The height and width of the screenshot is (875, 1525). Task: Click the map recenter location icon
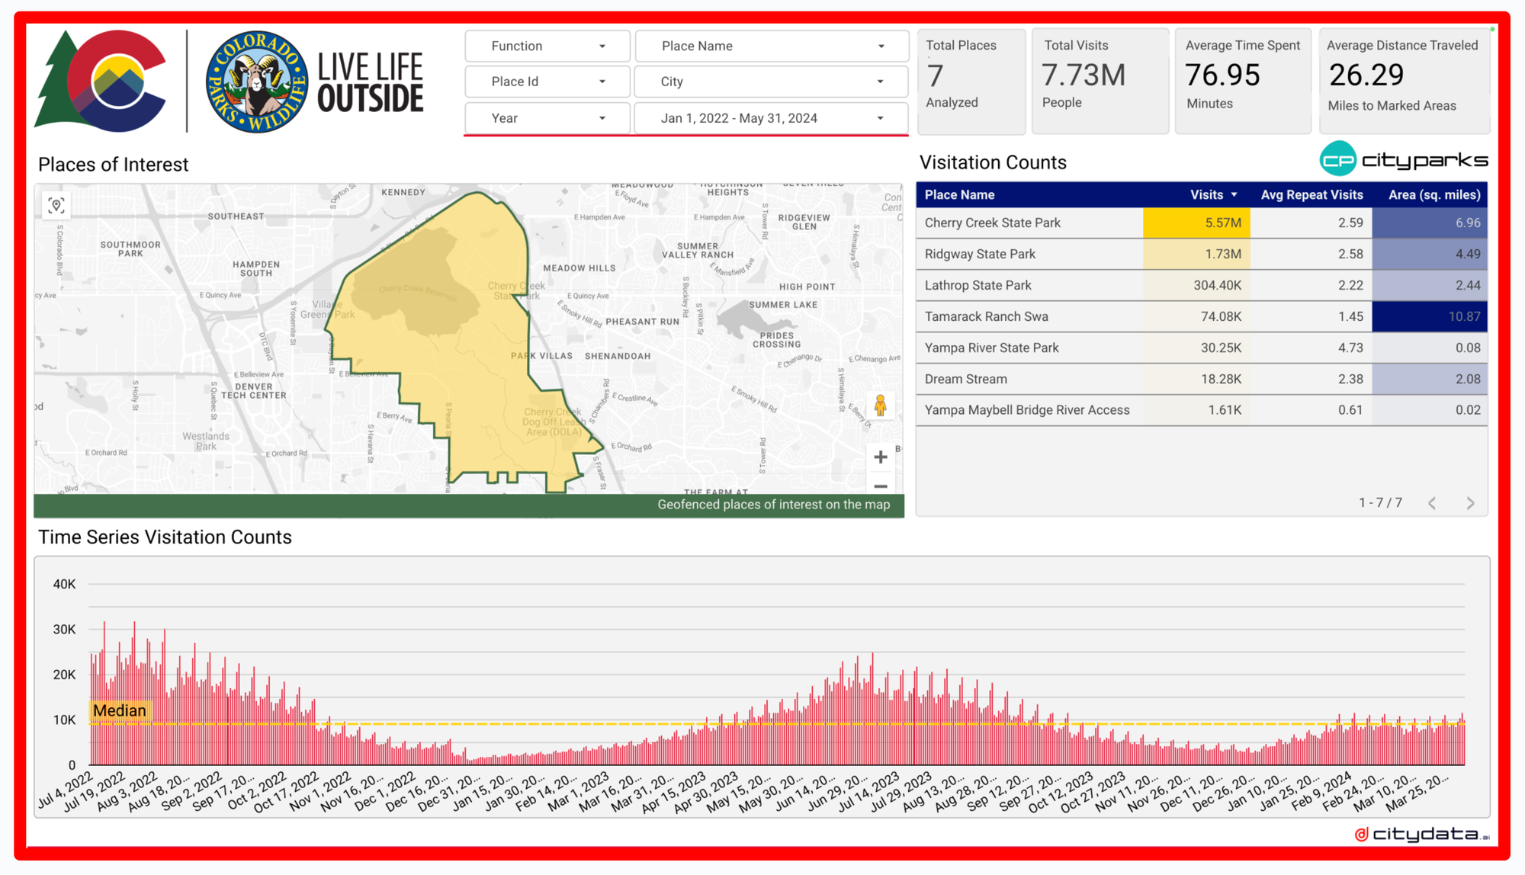pos(56,205)
